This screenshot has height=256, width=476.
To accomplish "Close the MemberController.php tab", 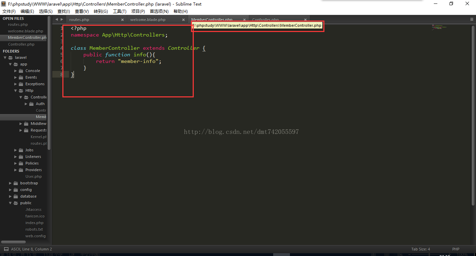I will (244, 20).
